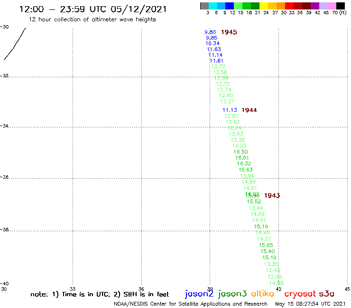The width and height of the screenshot is (351, 308).
Task: Pick the orange swatch left of the 30 label
Action: (x=281, y=6)
